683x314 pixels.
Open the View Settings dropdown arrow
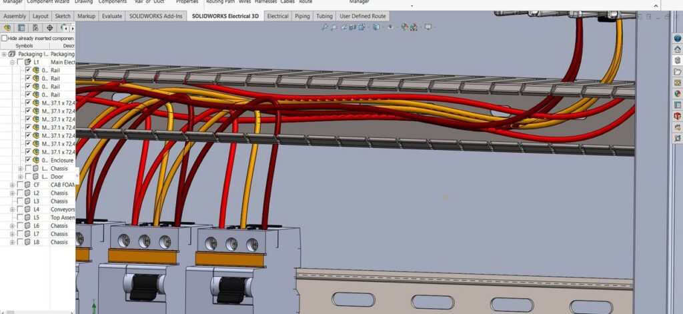click(435, 27)
